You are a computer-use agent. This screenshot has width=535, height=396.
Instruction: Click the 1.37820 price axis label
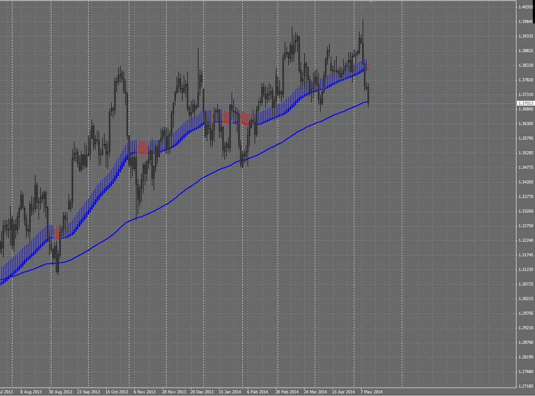click(526, 80)
